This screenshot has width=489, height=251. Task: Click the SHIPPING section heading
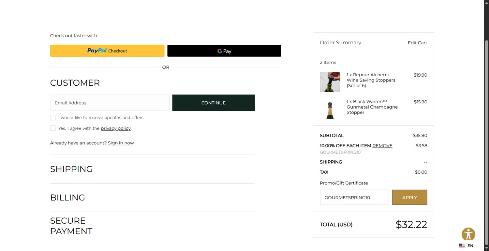tap(71, 169)
